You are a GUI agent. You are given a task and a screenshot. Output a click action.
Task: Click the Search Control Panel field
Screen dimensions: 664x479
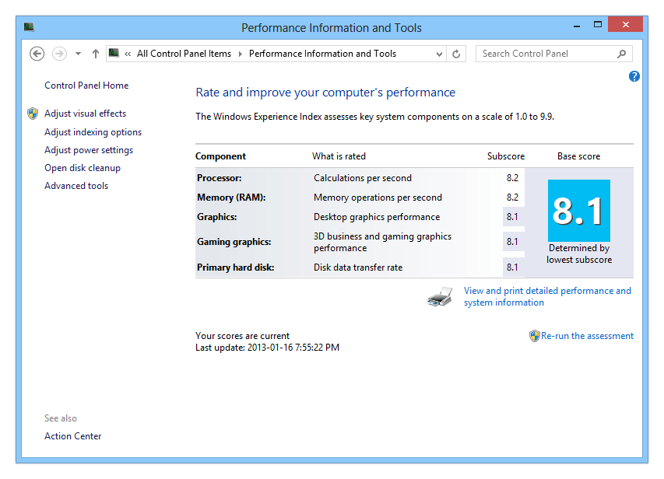coord(554,54)
